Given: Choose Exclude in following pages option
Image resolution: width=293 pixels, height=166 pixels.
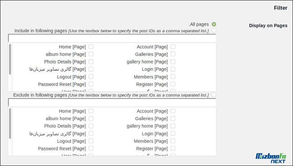Looking at the screenshot, I should click(214, 95).
